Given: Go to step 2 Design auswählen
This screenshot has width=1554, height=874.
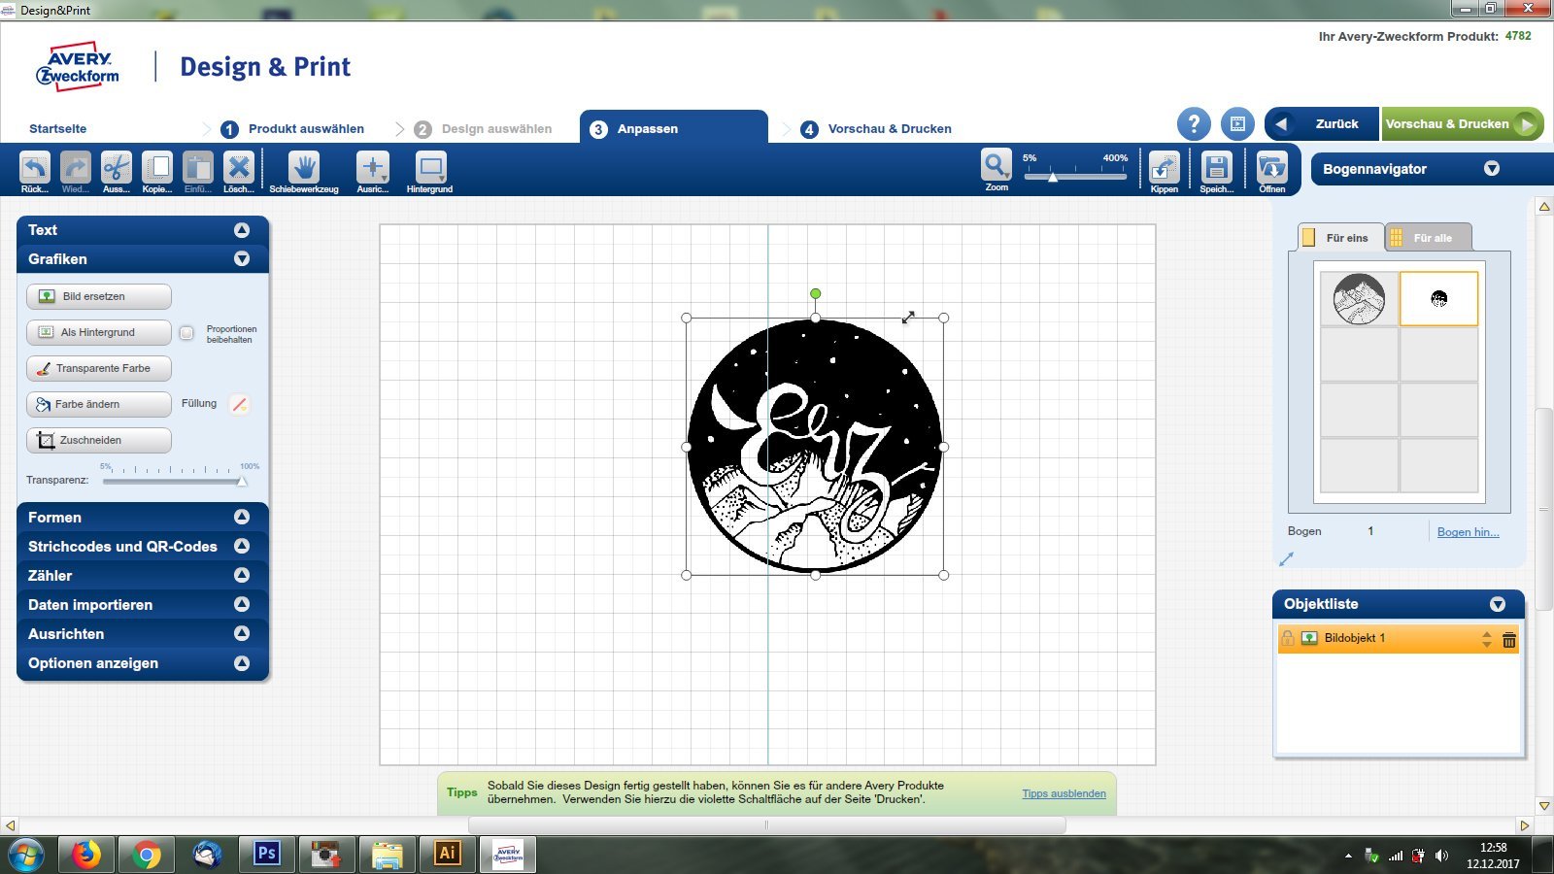Looking at the screenshot, I should pyautogui.click(x=483, y=129).
